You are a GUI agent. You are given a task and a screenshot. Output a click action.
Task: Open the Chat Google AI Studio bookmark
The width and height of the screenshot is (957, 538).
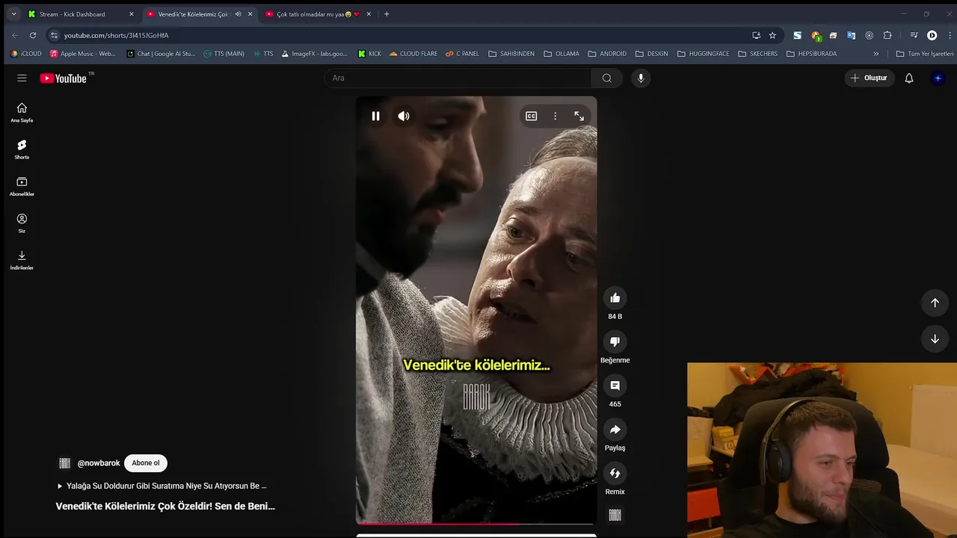coord(161,54)
